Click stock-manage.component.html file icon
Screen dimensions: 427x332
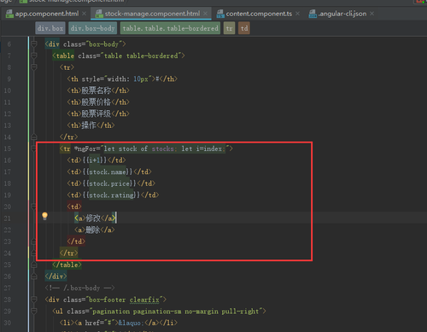click(x=99, y=14)
